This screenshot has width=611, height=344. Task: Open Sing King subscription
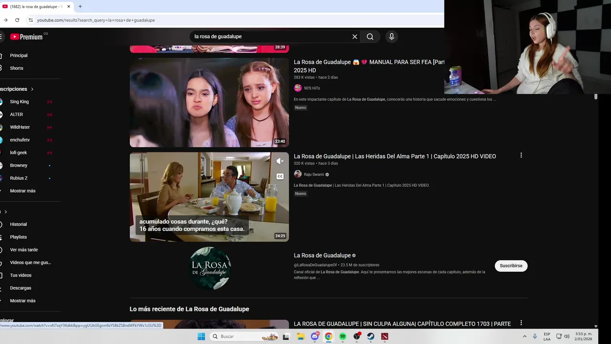point(19,102)
